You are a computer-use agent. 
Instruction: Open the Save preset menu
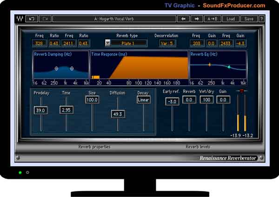[x=249, y=19]
